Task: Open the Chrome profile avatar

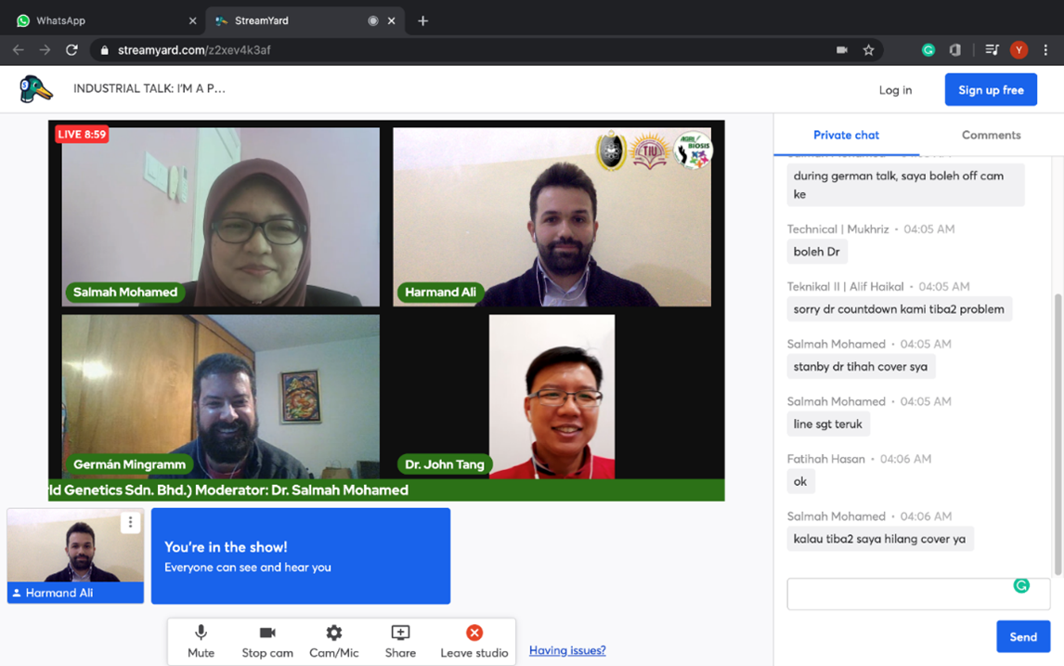Action: click(x=1019, y=50)
